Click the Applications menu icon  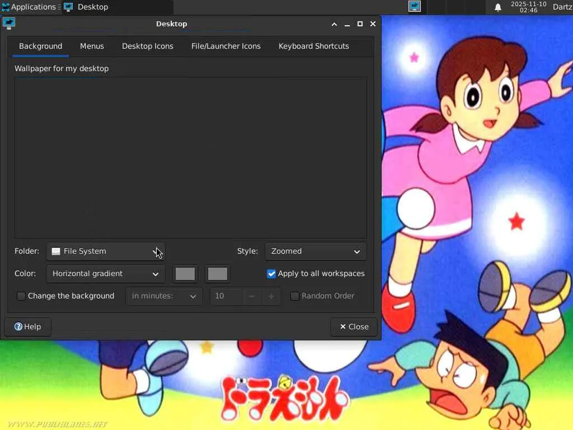6,7
